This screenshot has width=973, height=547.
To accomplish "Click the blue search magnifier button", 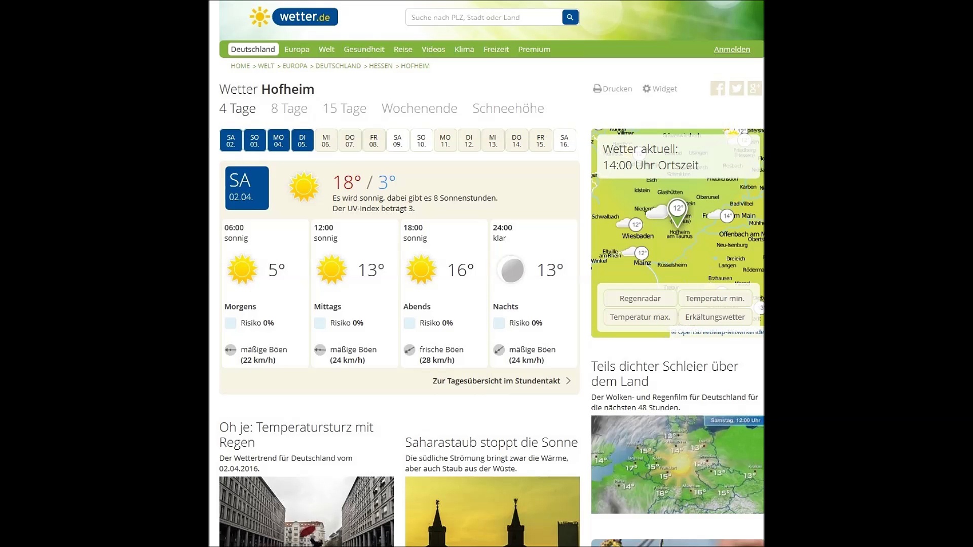I will [570, 17].
